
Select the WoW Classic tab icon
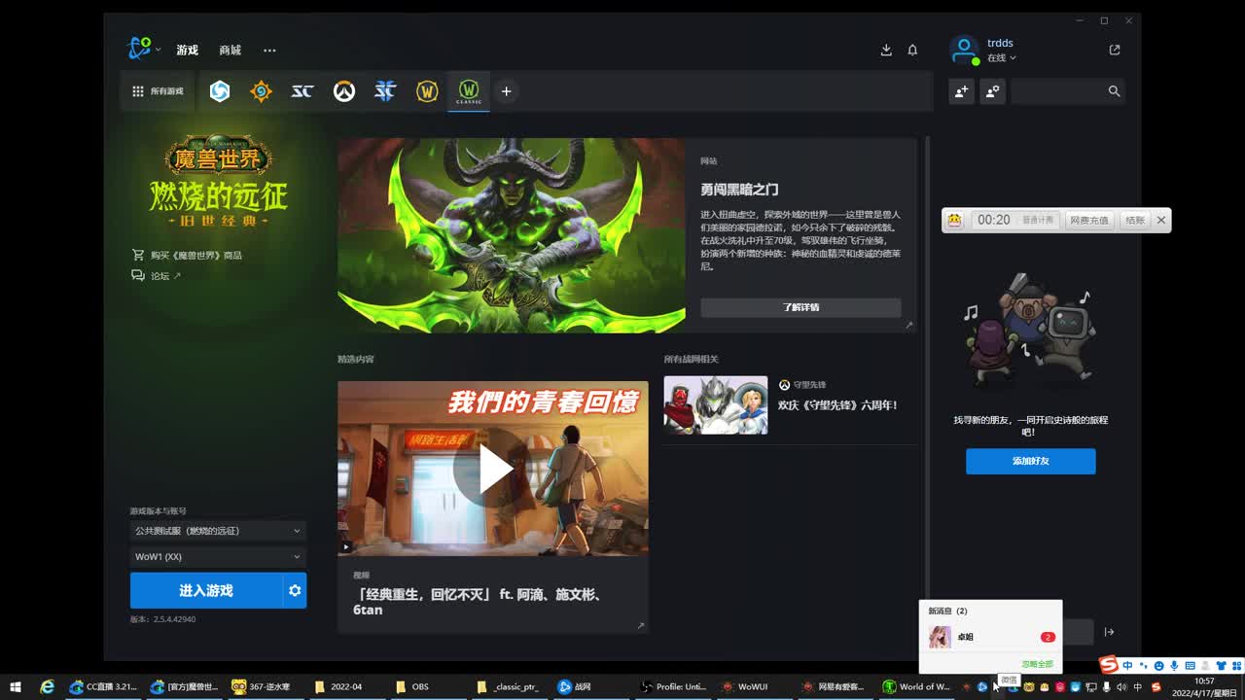(469, 91)
